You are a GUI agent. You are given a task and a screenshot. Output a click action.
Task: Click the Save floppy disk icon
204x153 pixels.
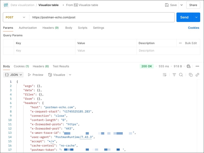[x=167, y=5]
